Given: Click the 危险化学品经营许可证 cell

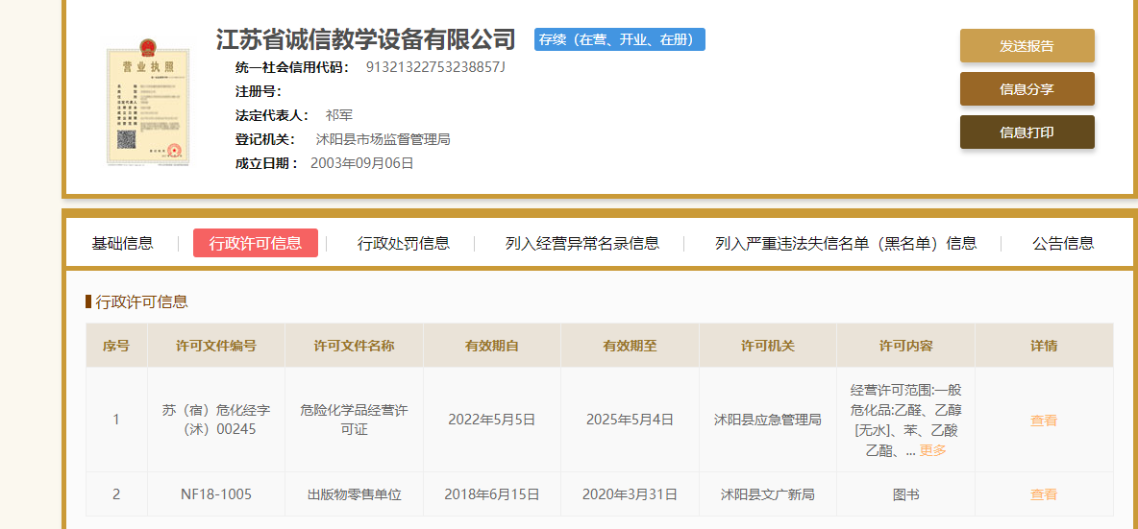Looking at the screenshot, I should (354, 420).
